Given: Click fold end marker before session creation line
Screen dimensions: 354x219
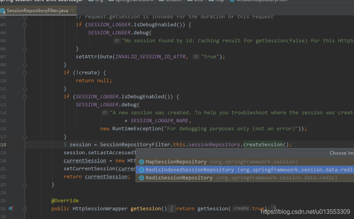Looking at the screenshot, I should (x=25, y=137).
